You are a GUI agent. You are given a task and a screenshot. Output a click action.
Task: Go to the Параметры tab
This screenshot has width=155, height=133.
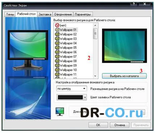tap(83, 14)
